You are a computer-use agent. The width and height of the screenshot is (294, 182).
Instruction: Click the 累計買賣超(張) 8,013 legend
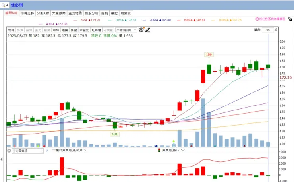(69, 150)
